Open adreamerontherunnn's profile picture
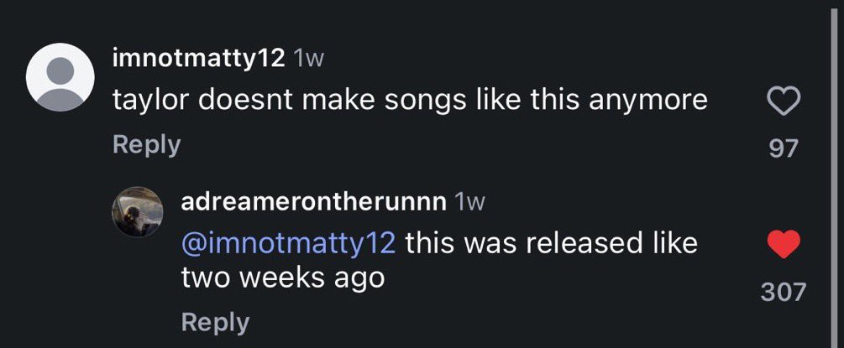Viewport: 844px width, 348px height. (137, 212)
